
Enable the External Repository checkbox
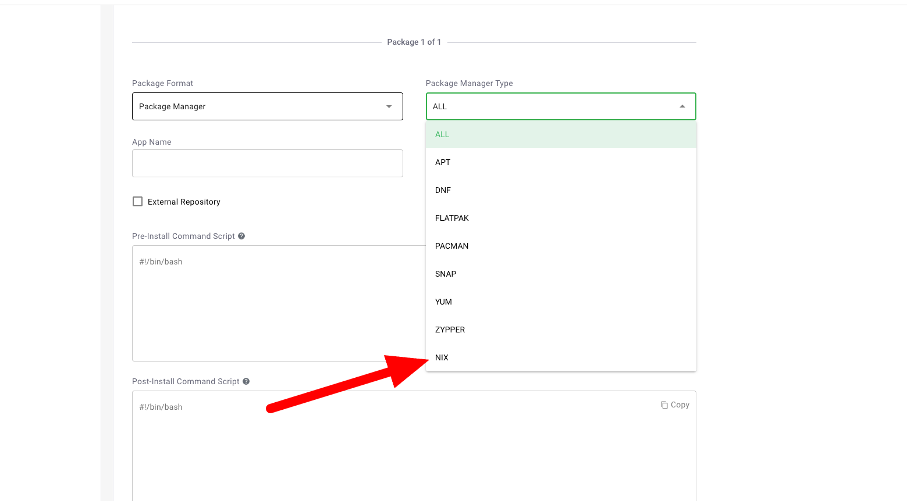click(138, 202)
